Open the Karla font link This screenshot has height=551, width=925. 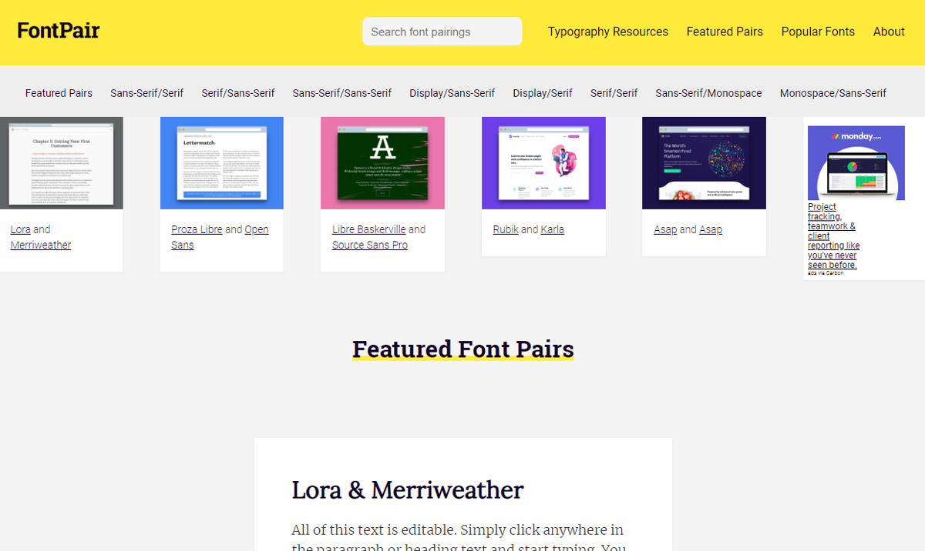tap(553, 229)
